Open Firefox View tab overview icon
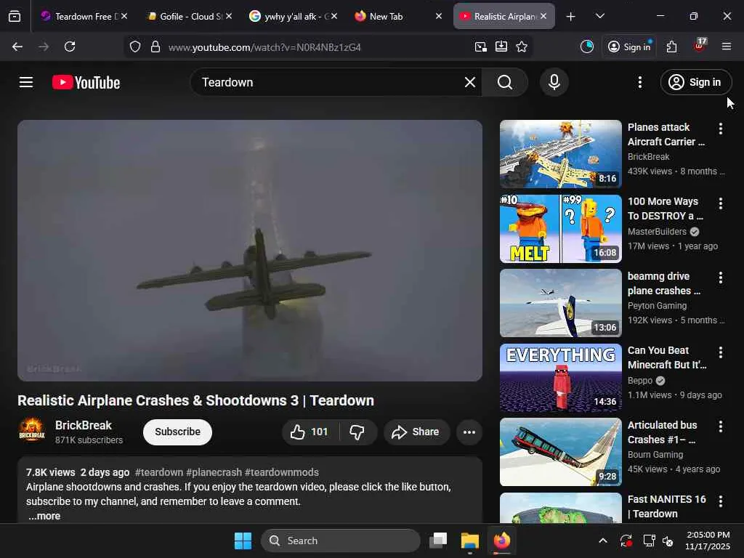Image resolution: width=744 pixels, height=558 pixels. (x=15, y=16)
